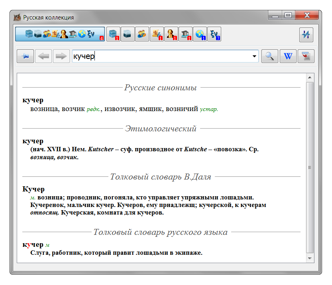Image resolution: width=332 pixels, height=285 pixels.
Task: Click the copy article document icon
Action: [306, 56]
